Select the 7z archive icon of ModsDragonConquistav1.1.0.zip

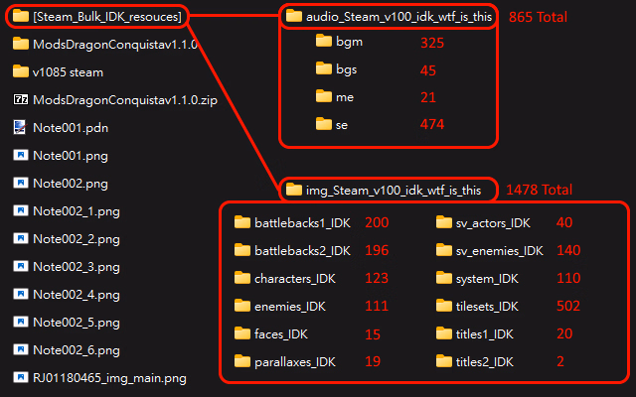tap(21, 99)
